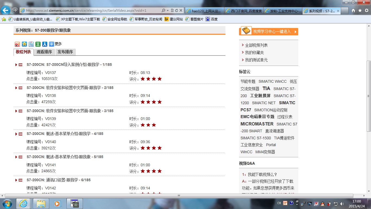This screenshot has height=209, width=371.
Task: Click film icon for lesson 3/185
Action: pos(21,111)
